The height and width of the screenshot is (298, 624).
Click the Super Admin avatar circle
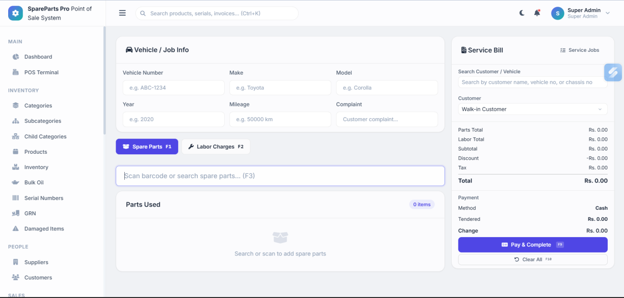point(557,13)
